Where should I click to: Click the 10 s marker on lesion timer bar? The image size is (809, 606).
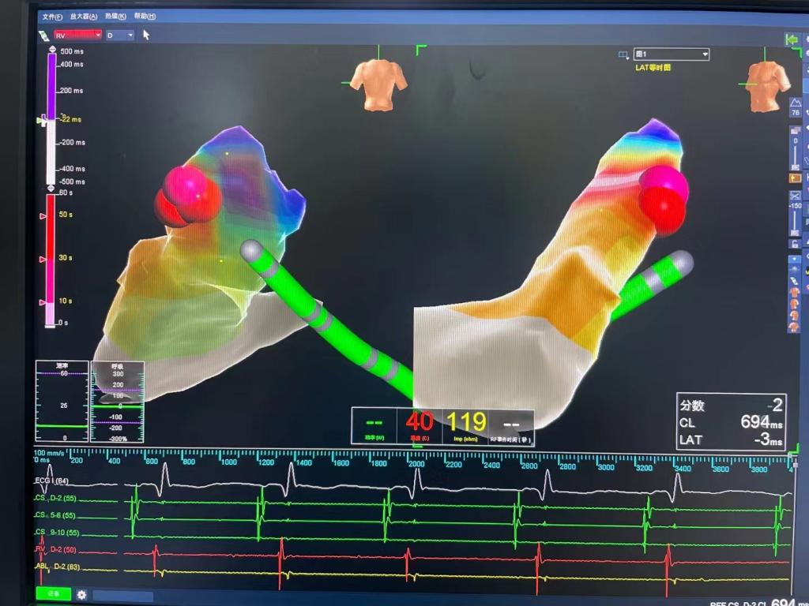pos(43,302)
